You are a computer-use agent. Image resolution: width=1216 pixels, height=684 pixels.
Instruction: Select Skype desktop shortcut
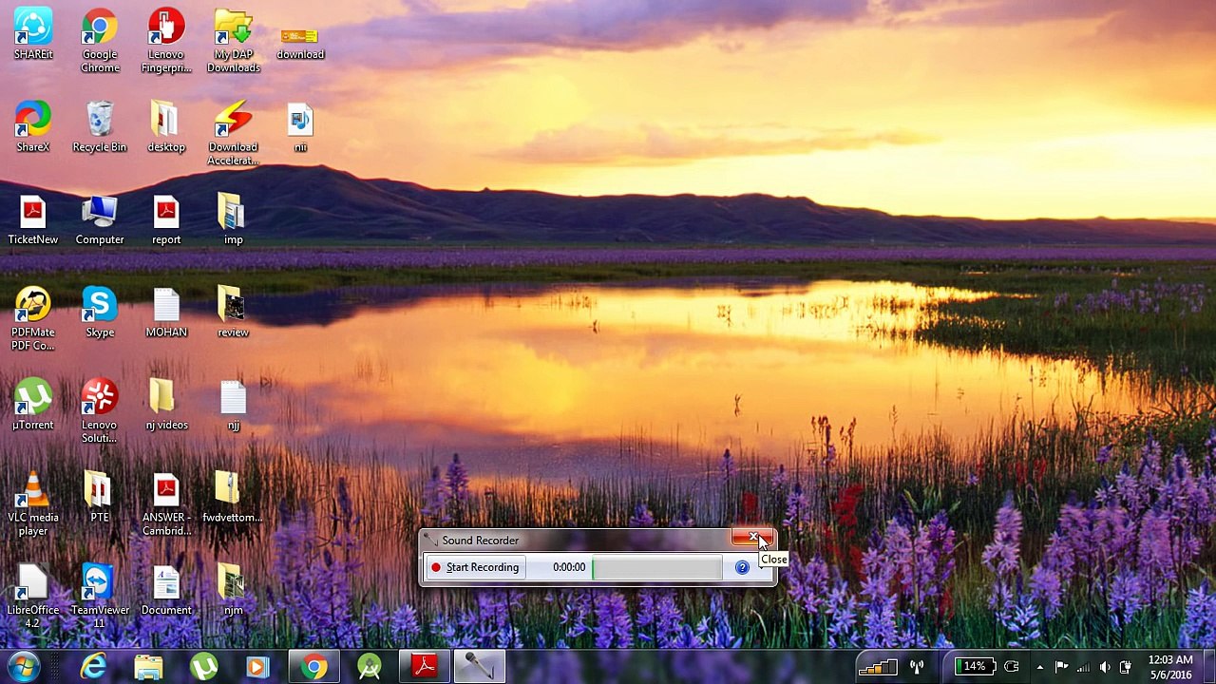pyautogui.click(x=100, y=313)
